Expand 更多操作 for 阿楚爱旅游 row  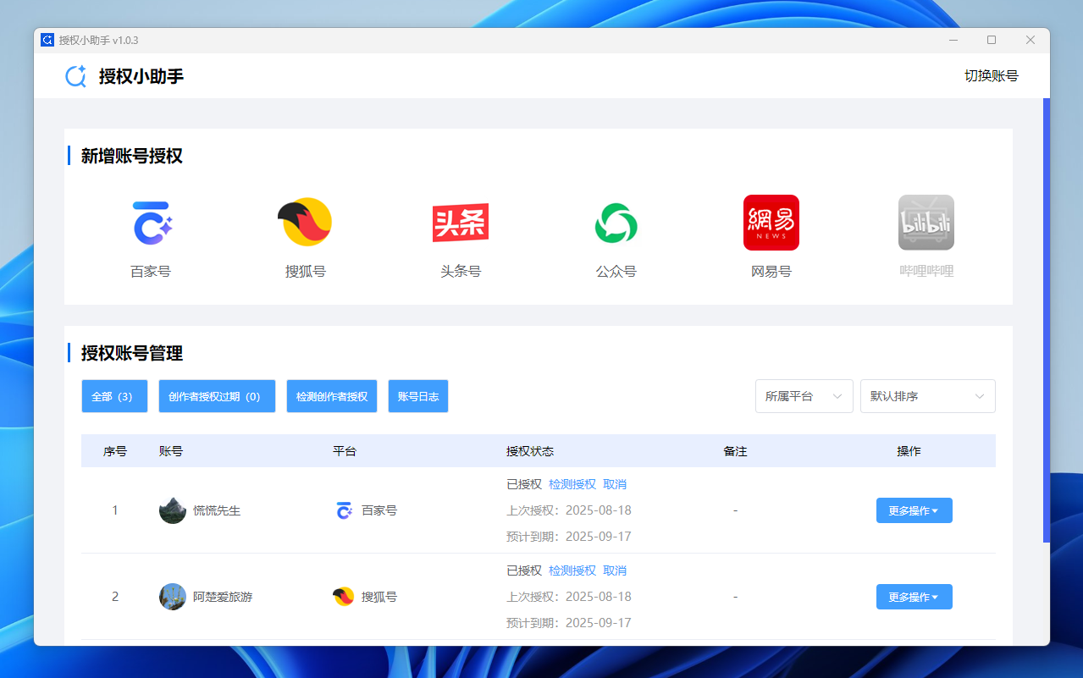914,597
